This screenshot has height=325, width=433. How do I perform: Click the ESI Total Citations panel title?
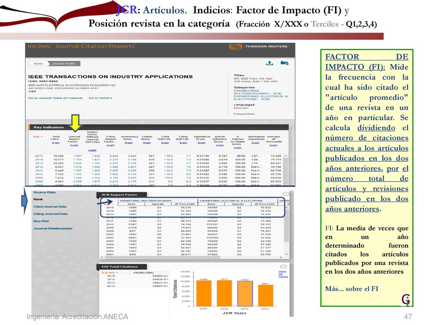tap(119, 267)
